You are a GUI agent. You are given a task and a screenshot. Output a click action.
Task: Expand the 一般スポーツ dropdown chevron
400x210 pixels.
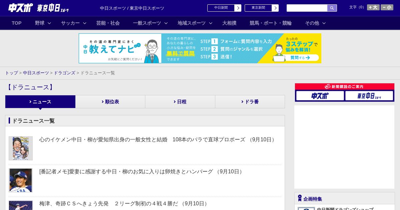166,23
